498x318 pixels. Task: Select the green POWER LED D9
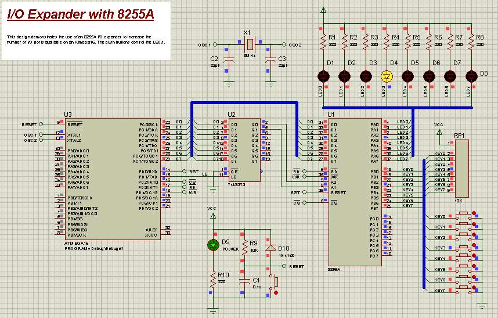tap(213, 245)
